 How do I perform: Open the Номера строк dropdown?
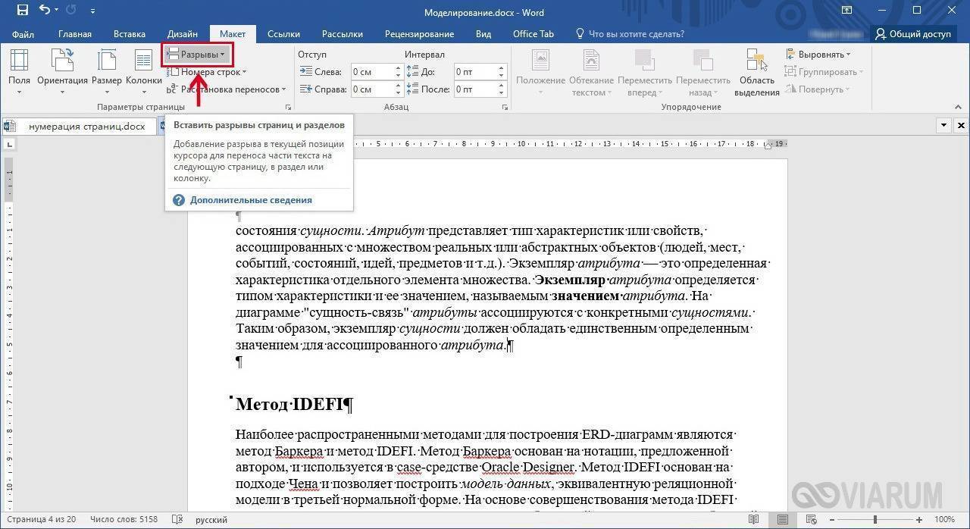pos(206,72)
